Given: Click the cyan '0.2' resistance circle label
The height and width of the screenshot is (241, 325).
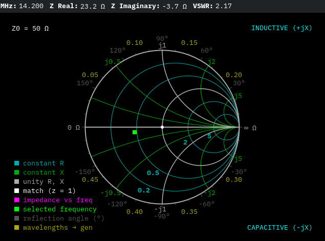Looking at the screenshot, I should [144, 190].
